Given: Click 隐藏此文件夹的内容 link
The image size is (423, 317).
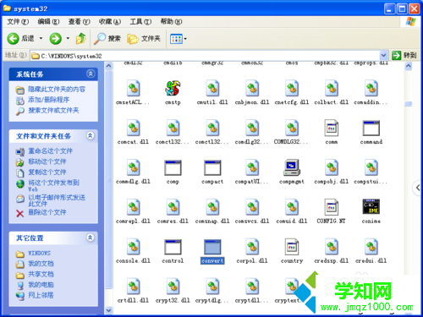Looking at the screenshot, I should coord(57,90).
